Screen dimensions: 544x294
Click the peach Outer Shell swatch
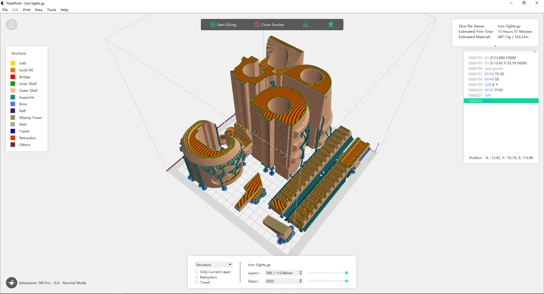coord(13,90)
